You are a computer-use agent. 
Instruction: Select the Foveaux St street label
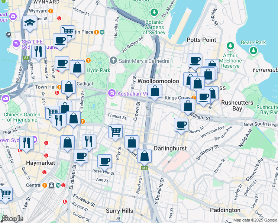pyautogui.click(x=84, y=200)
